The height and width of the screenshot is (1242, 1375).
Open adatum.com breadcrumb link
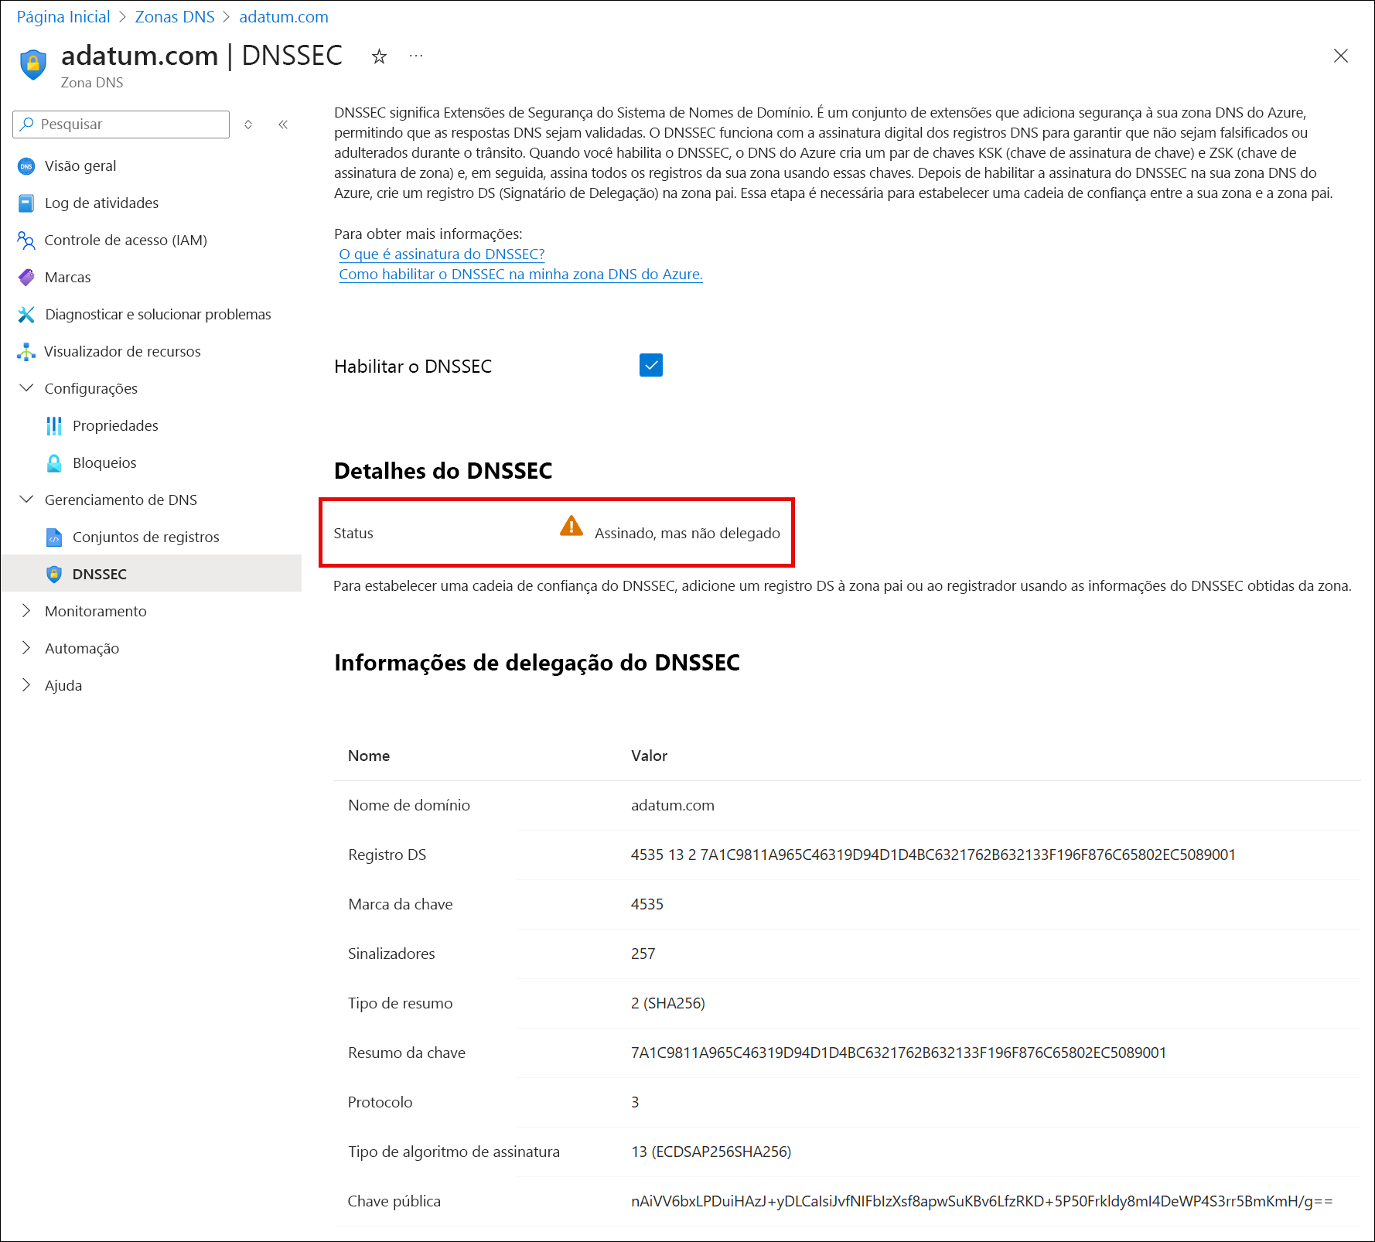(284, 17)
